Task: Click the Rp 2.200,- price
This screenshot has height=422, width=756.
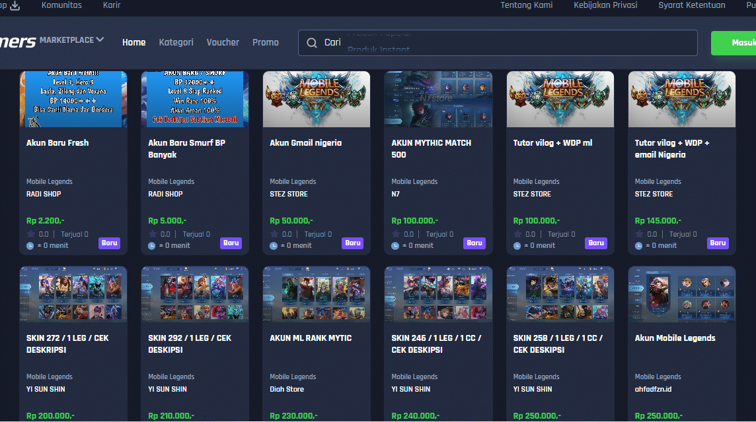Action: click(46, 221)
